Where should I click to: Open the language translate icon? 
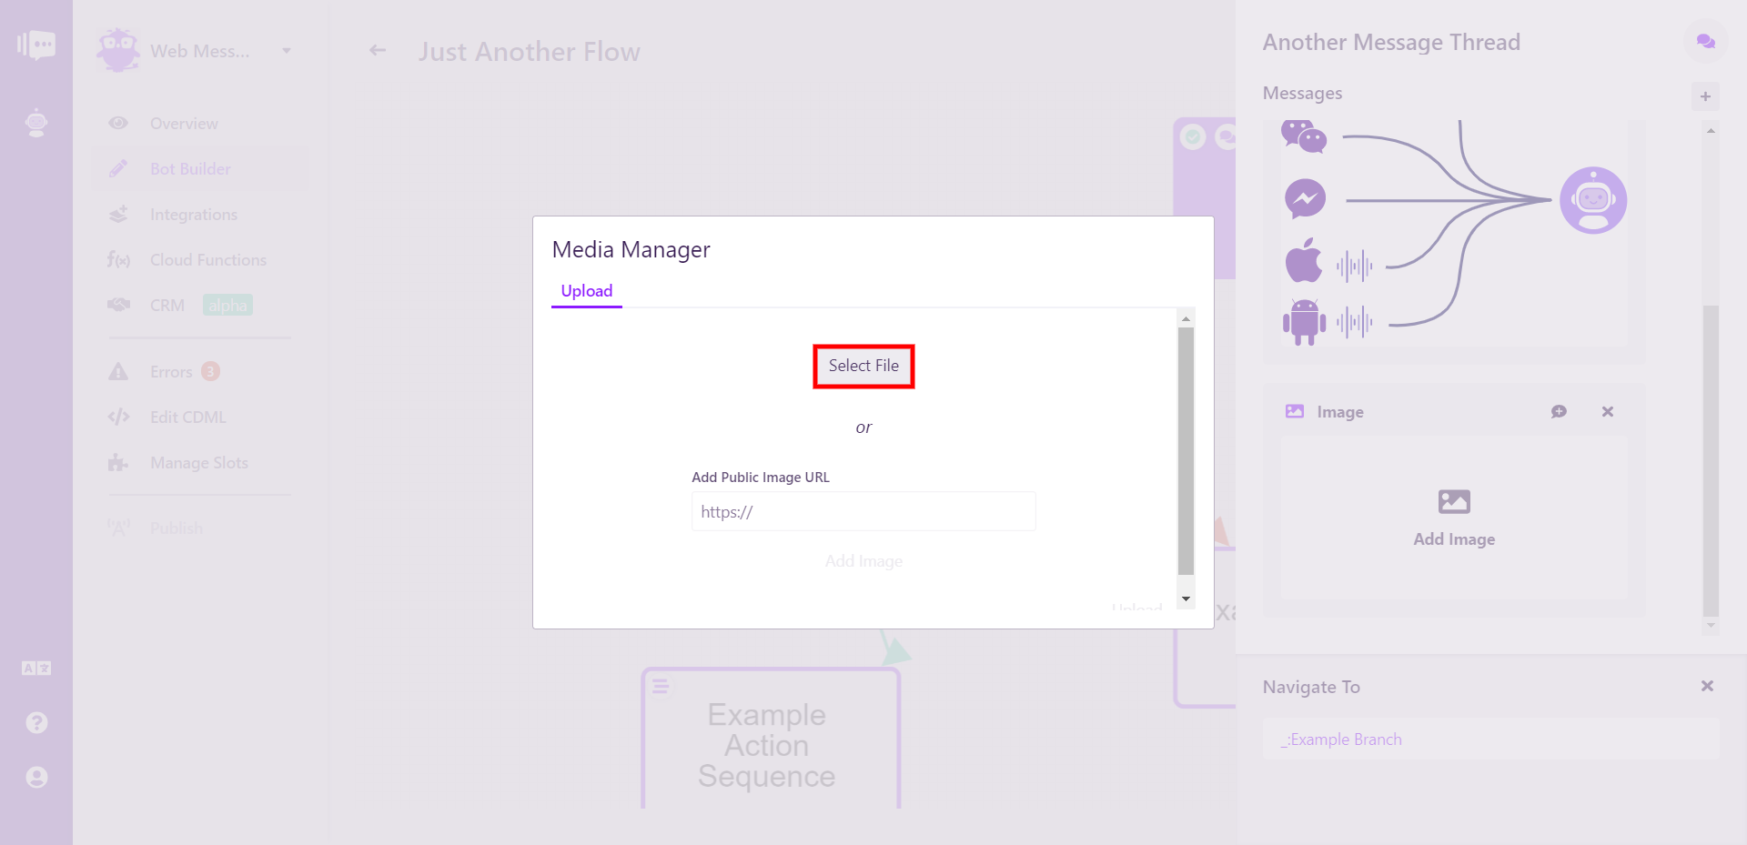36,669
